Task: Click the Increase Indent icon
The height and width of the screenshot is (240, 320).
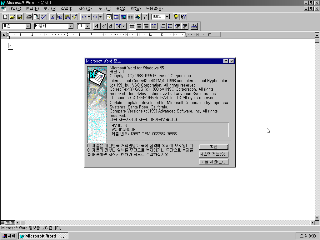Action: pos(185,26)
